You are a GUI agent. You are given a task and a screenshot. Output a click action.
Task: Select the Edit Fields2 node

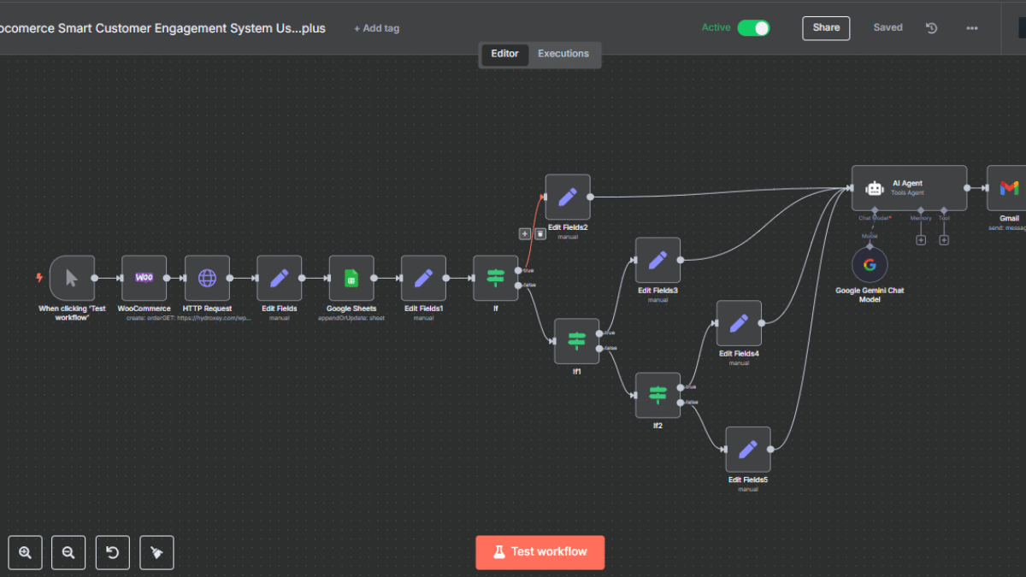point(568,197)
